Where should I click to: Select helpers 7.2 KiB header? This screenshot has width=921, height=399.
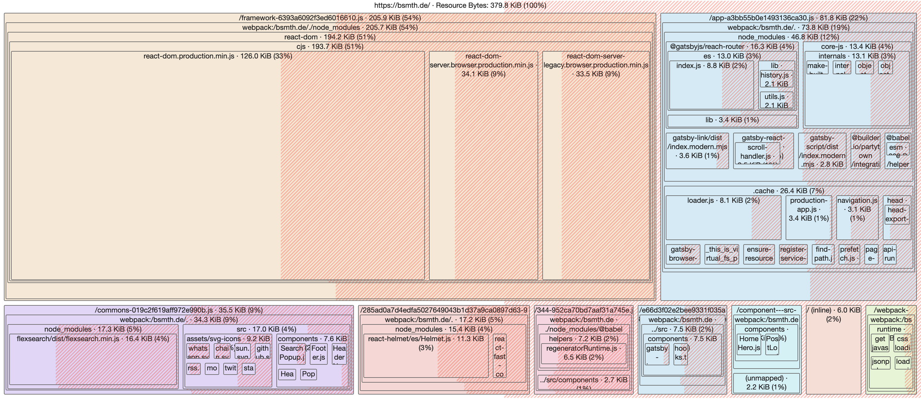[583, 339]
